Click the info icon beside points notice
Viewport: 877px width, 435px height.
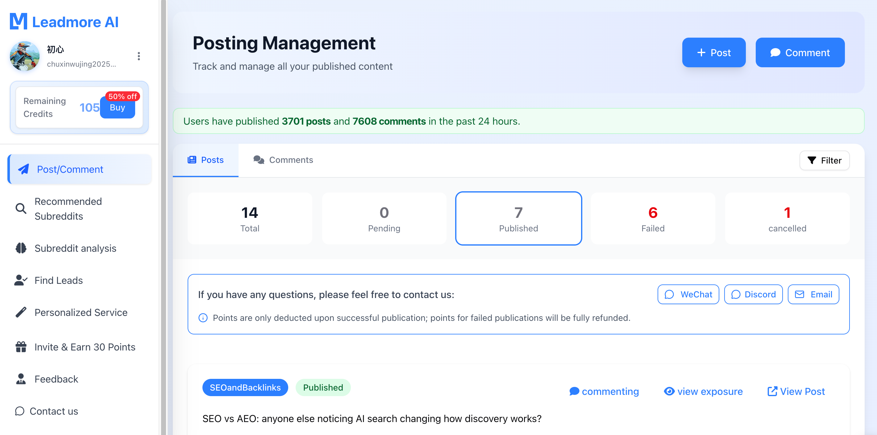(203, 318)
